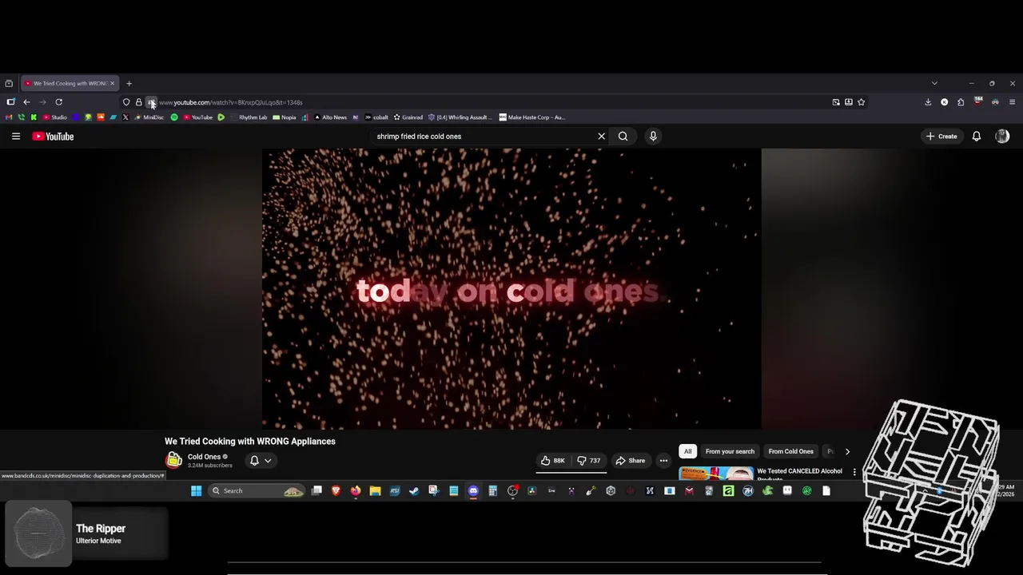This screenshot has height=575, width=1023.
Task: Reload the current page
Action: pyautogui.click(x=58, y=102)
